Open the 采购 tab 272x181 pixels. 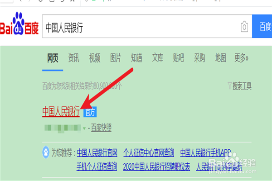[199, 58]
